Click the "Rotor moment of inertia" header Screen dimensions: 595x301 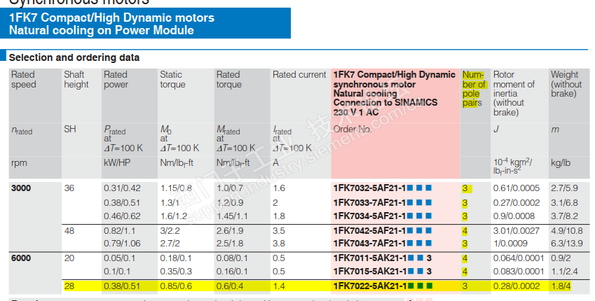[514, 93]
